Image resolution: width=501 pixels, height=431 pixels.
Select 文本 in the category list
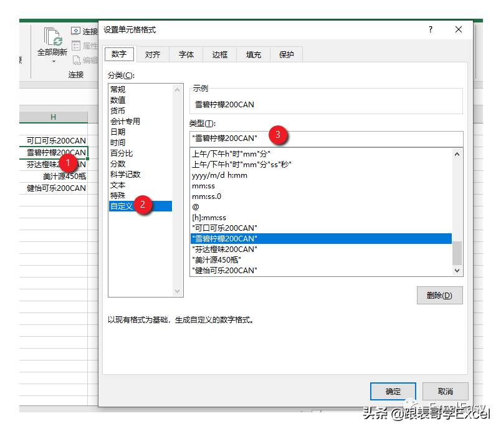(x=141, y=185)
